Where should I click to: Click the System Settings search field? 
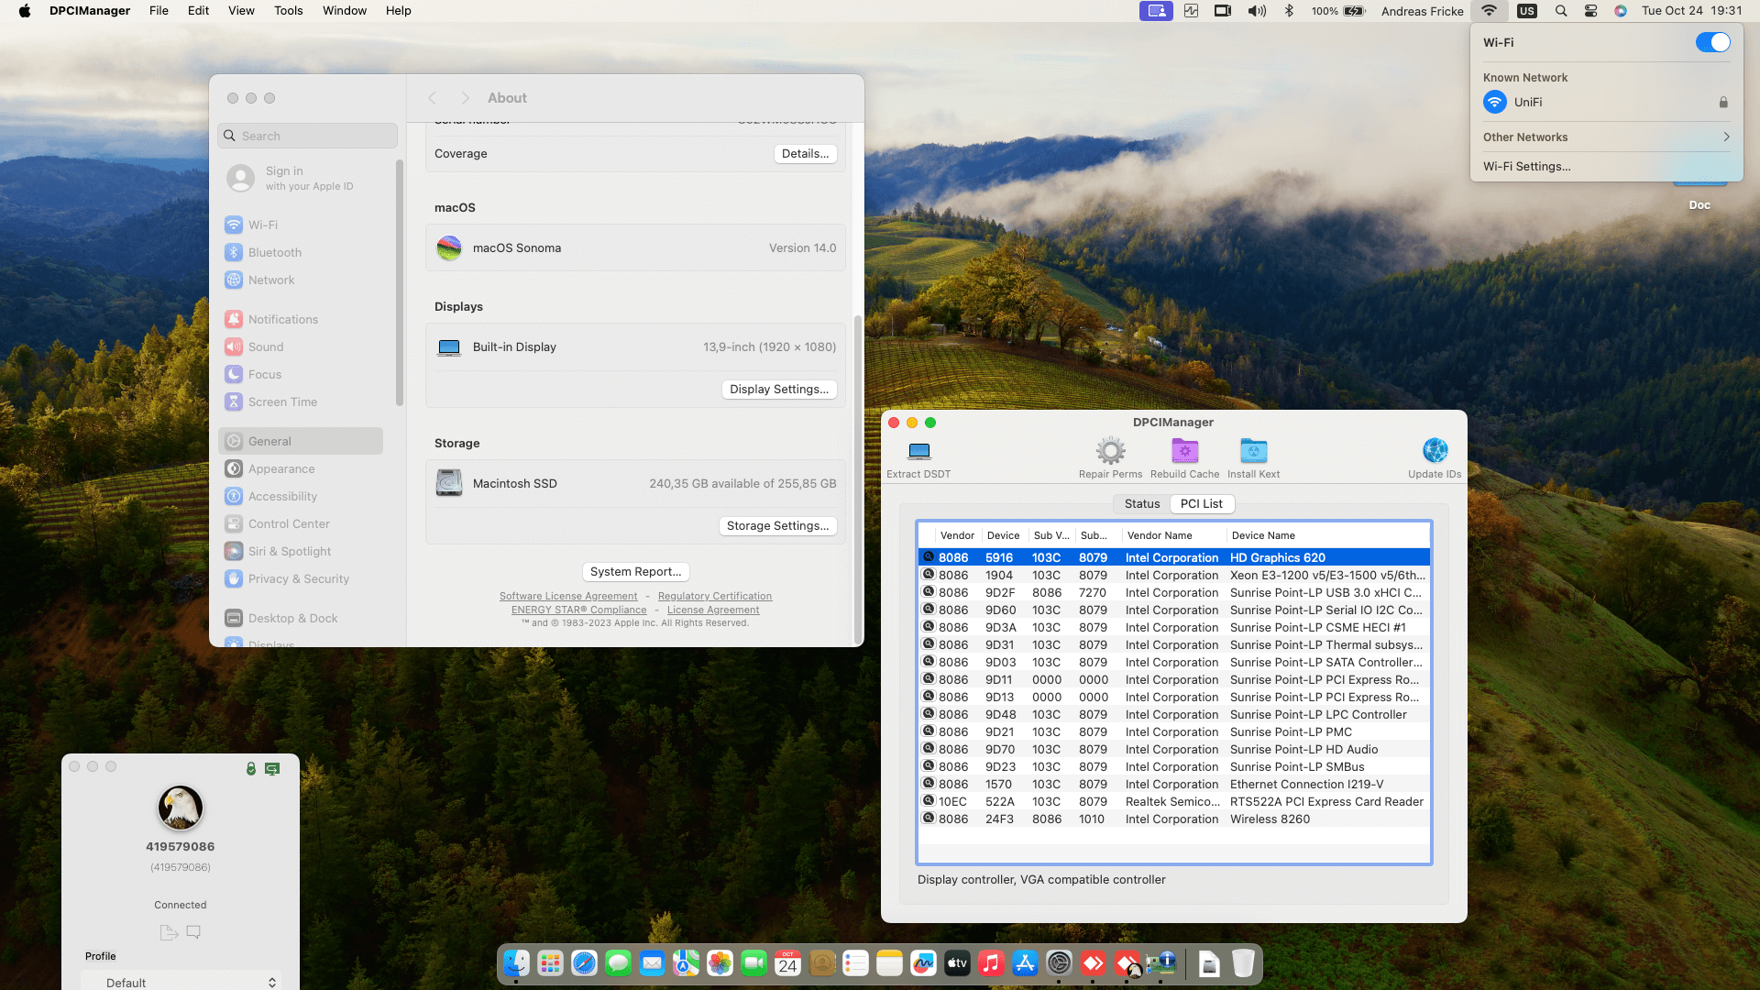coord(307,136)
